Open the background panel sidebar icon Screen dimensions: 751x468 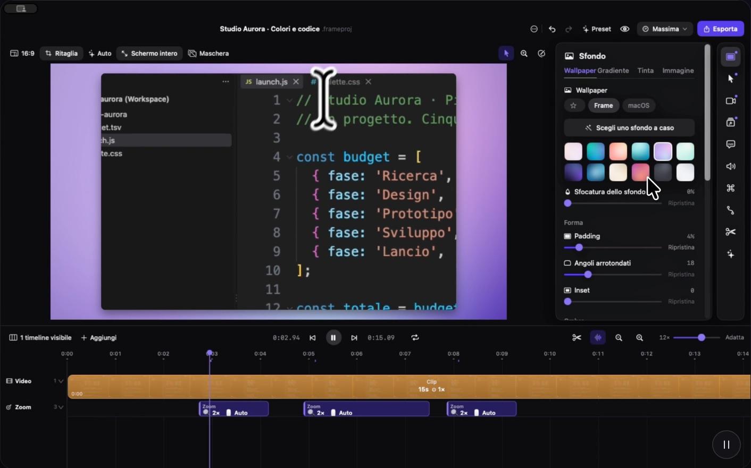pyautogui.click(x=731, y=57)
